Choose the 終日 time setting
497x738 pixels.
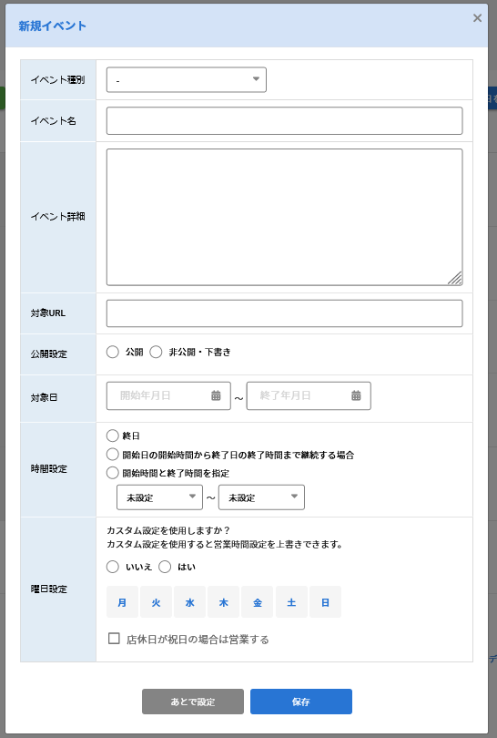[x=112, y=436]
